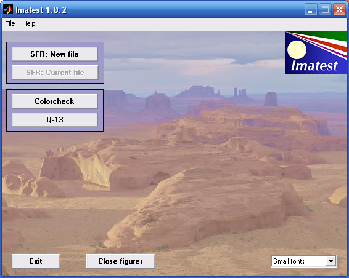This screenshot has width=349, height=278.
Task: Click the yellow sun circle in logo
Action: [297, 50]
